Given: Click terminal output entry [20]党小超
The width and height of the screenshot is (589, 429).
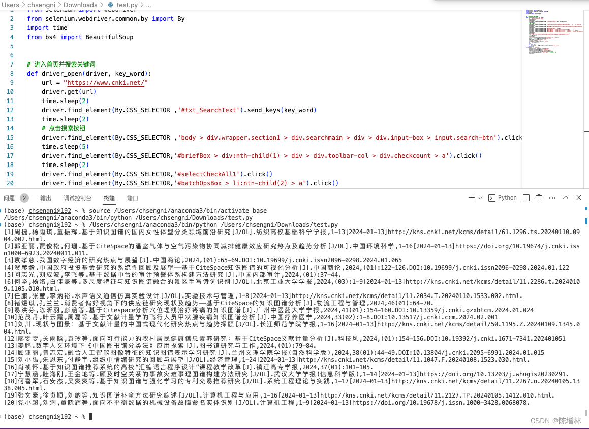Looking at the screenshot, I should pos(267,403).
